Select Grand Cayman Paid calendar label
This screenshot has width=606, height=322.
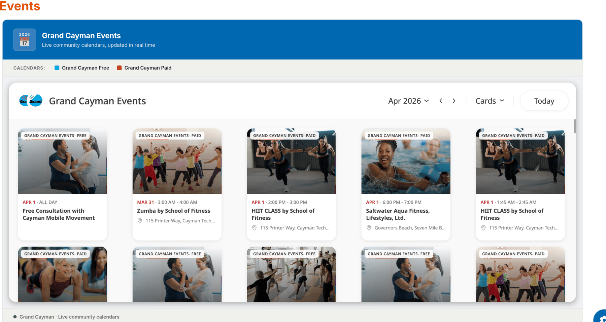pos(148,68)
